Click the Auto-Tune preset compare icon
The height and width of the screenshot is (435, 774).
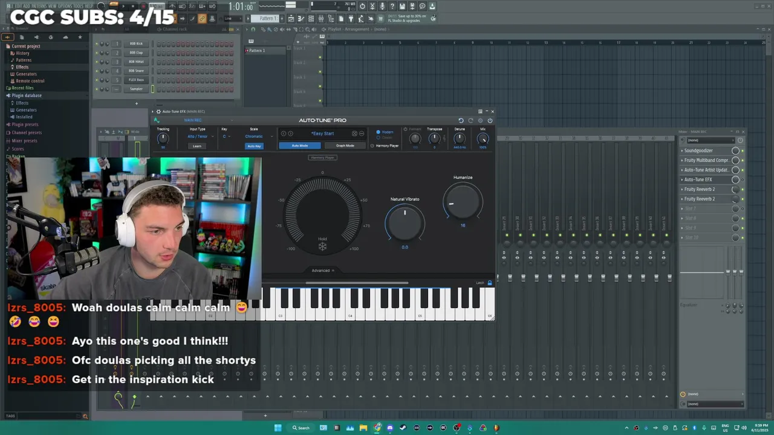(362, 134)
